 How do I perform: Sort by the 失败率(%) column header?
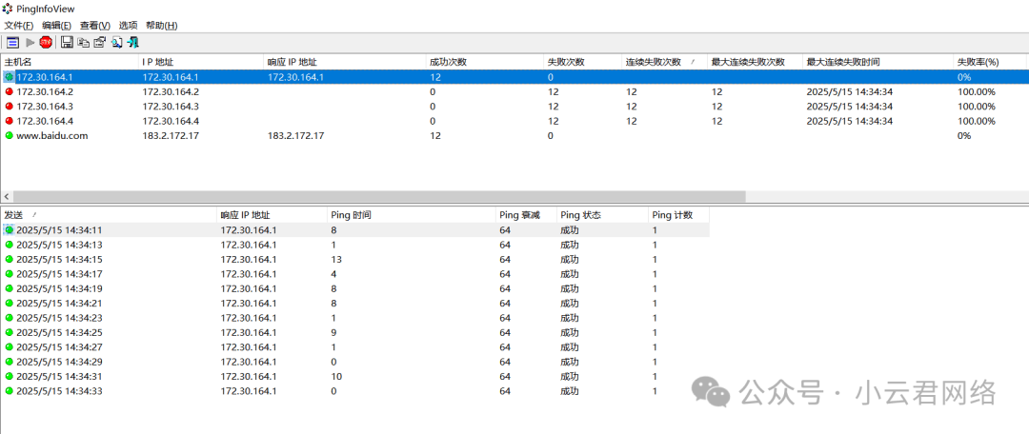tap(990, 62)
